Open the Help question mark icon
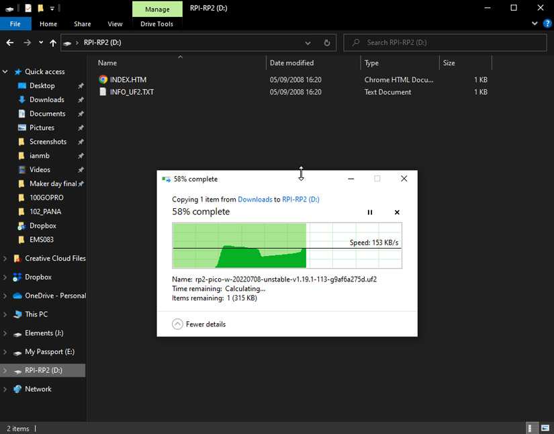This screenshot has height=434, width=554. coord(545,24)
